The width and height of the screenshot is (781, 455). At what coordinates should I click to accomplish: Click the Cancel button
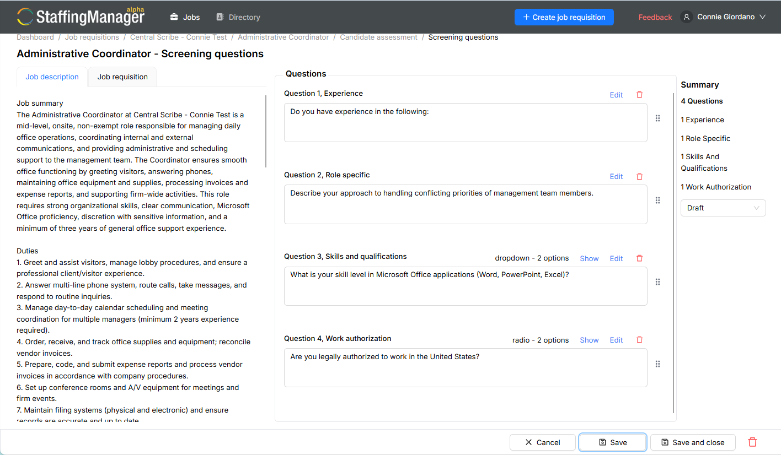click(543, 442)
